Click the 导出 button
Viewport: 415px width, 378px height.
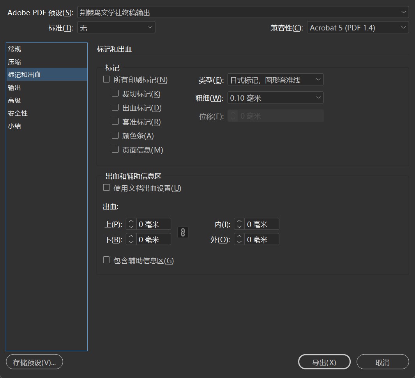pyautogui.click(x=324, y=362)
